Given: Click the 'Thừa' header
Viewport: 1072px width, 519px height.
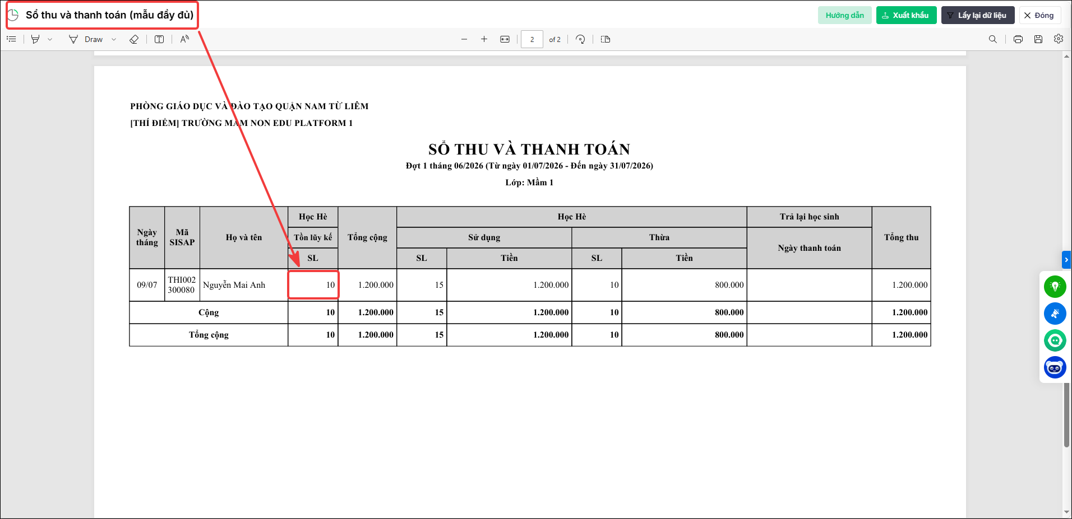Looking at the screenshot, I should coord(659,237).
